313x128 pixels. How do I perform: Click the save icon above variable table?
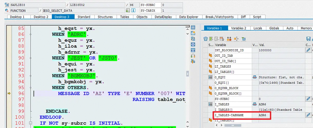tap(309, 39)
